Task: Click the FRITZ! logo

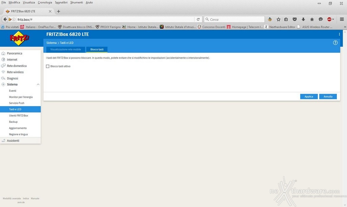Action: click(x=19, y=38)
